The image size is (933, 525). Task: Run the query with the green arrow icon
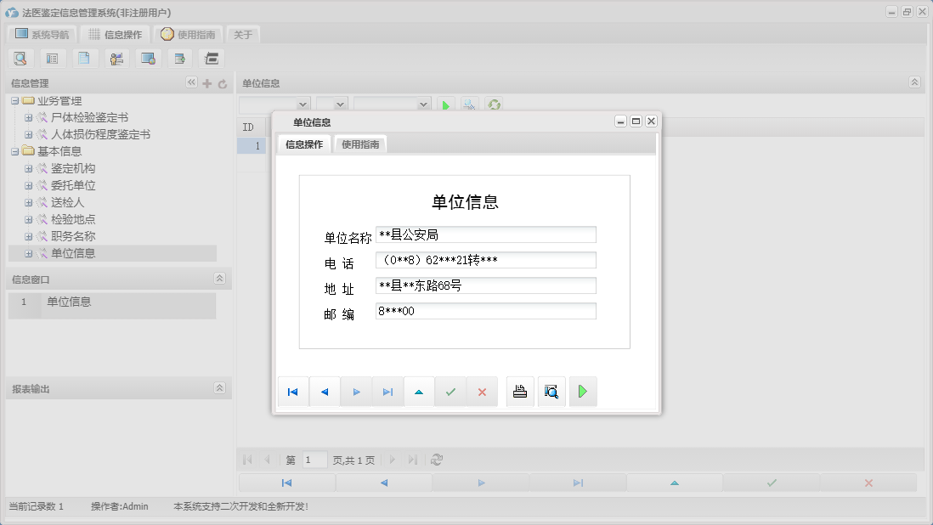coord(445,104)
